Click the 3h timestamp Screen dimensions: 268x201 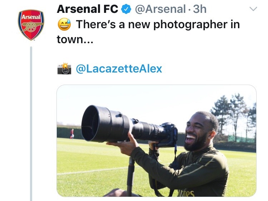coord(200,9)
